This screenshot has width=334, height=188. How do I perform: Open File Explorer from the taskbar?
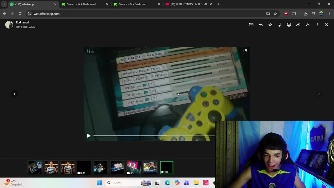[x=196, y=183]
